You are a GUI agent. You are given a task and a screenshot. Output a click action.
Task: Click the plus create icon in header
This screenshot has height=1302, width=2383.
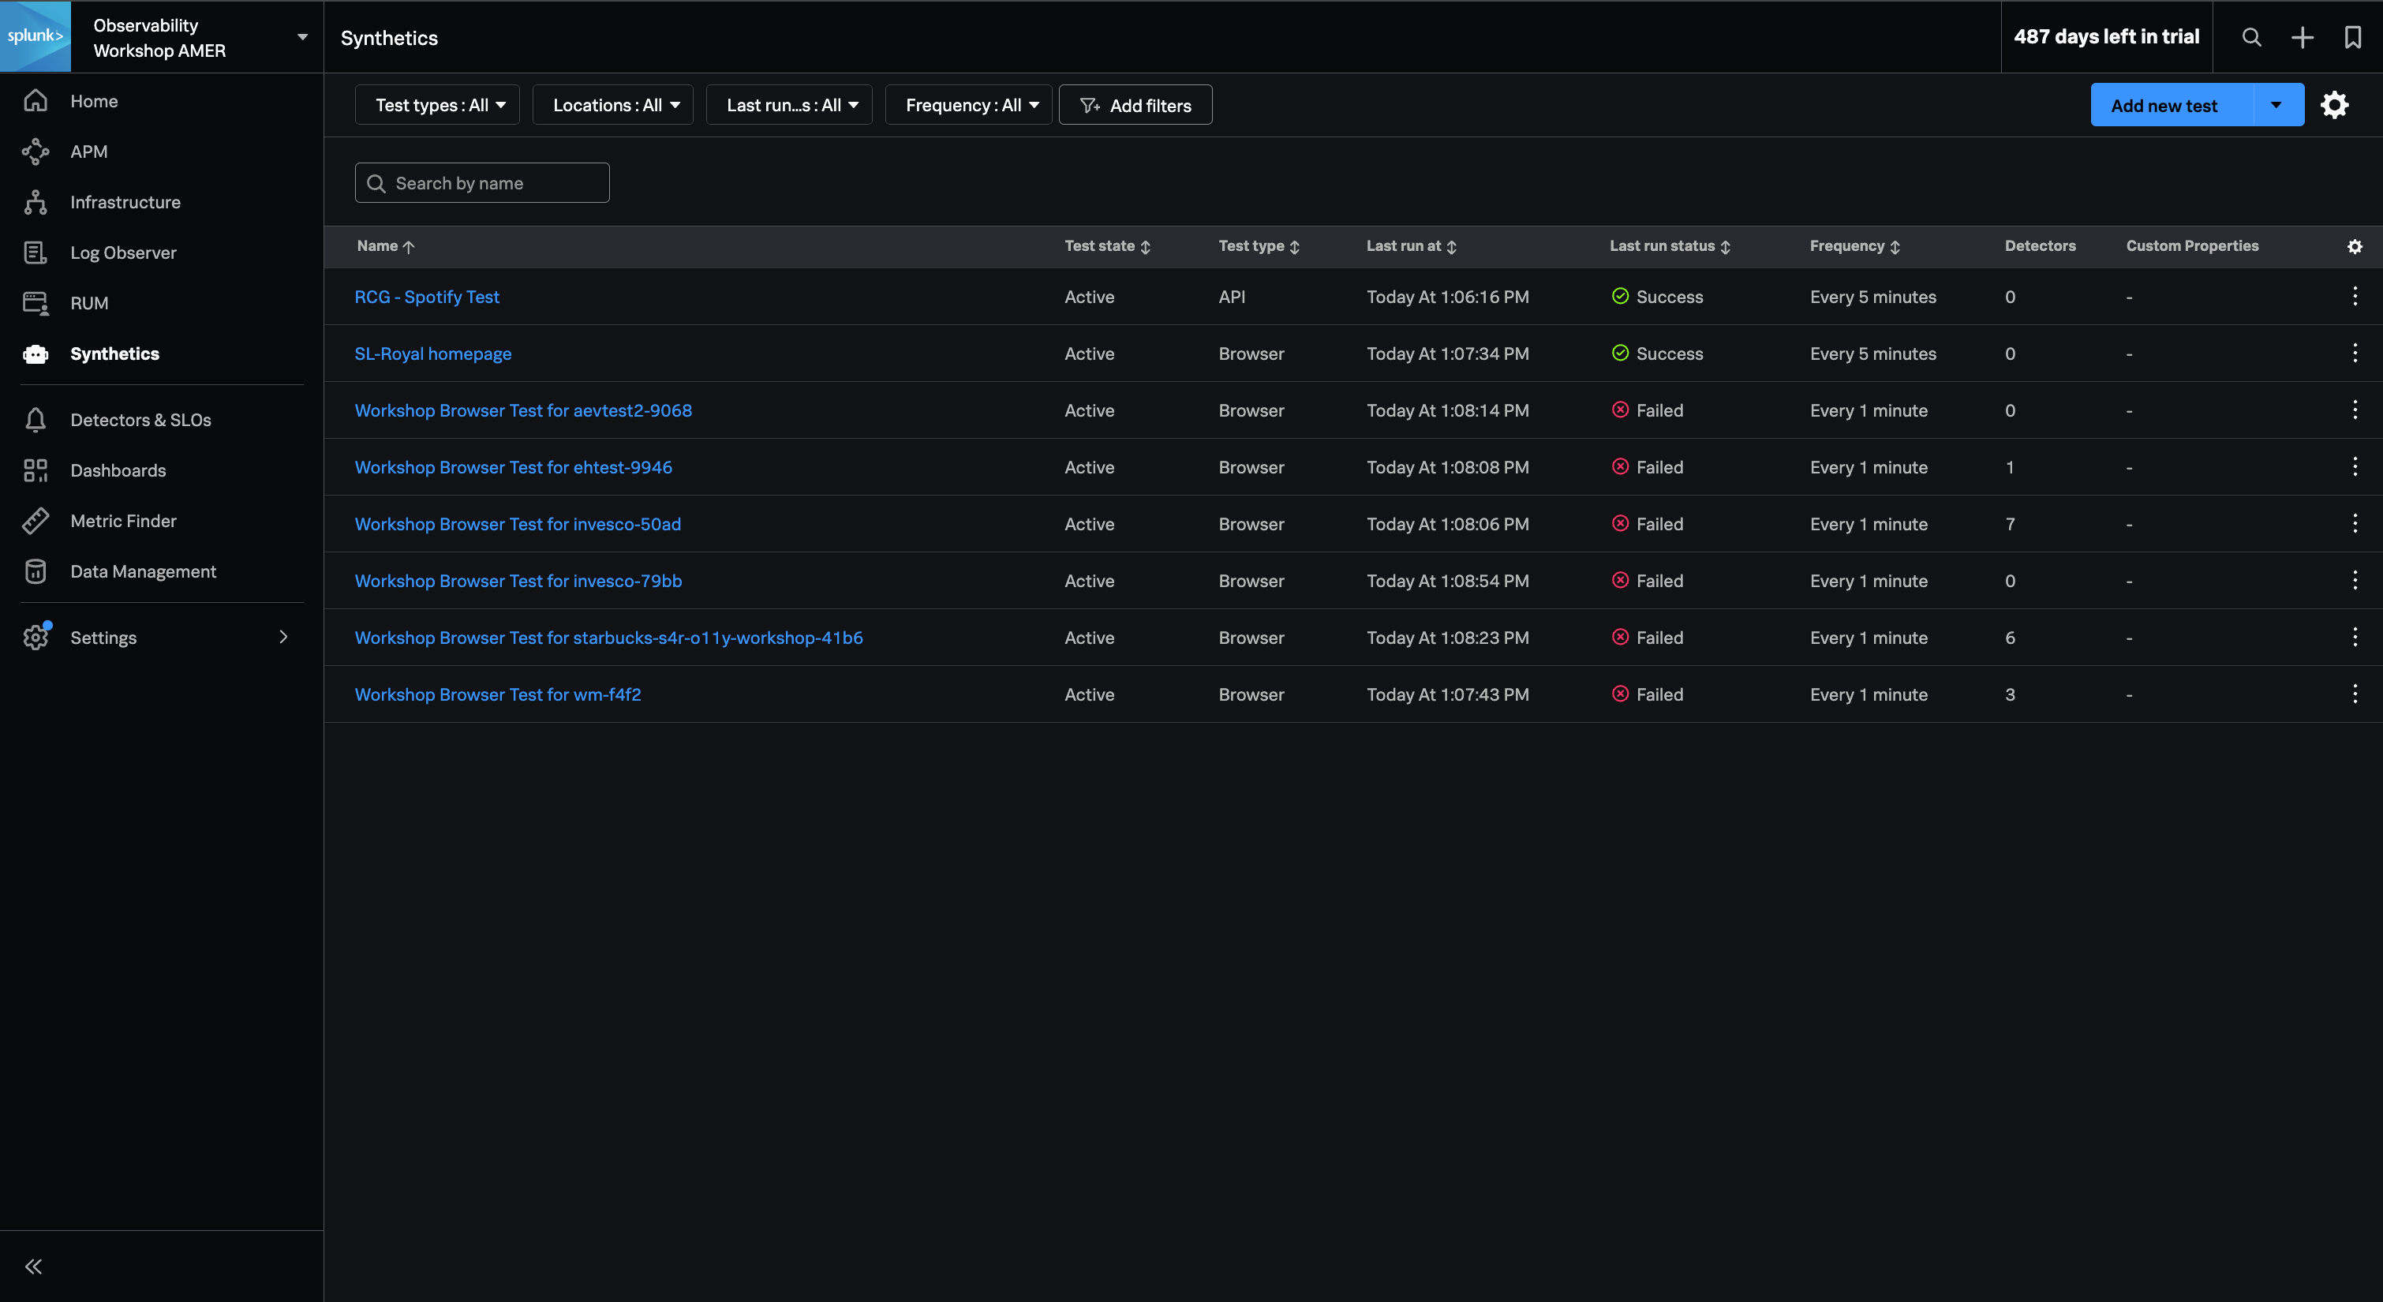pyautogui.click(x=2303, y=37)
